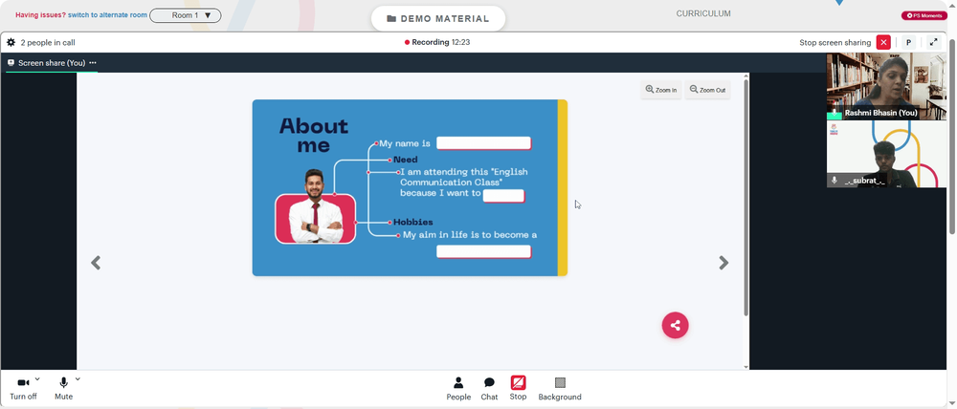Screen dimensions: 957x409
Task: Mute the microphone
Action: point(63,388)
